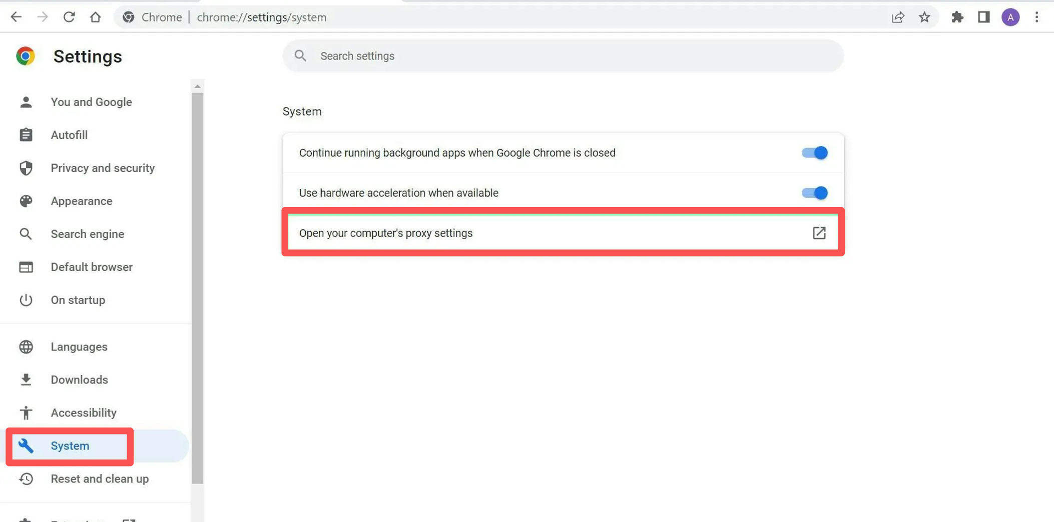Click the sidebar scrollbar up arrow
This screenshot has width=1054, height=522.
pos(198,86)
